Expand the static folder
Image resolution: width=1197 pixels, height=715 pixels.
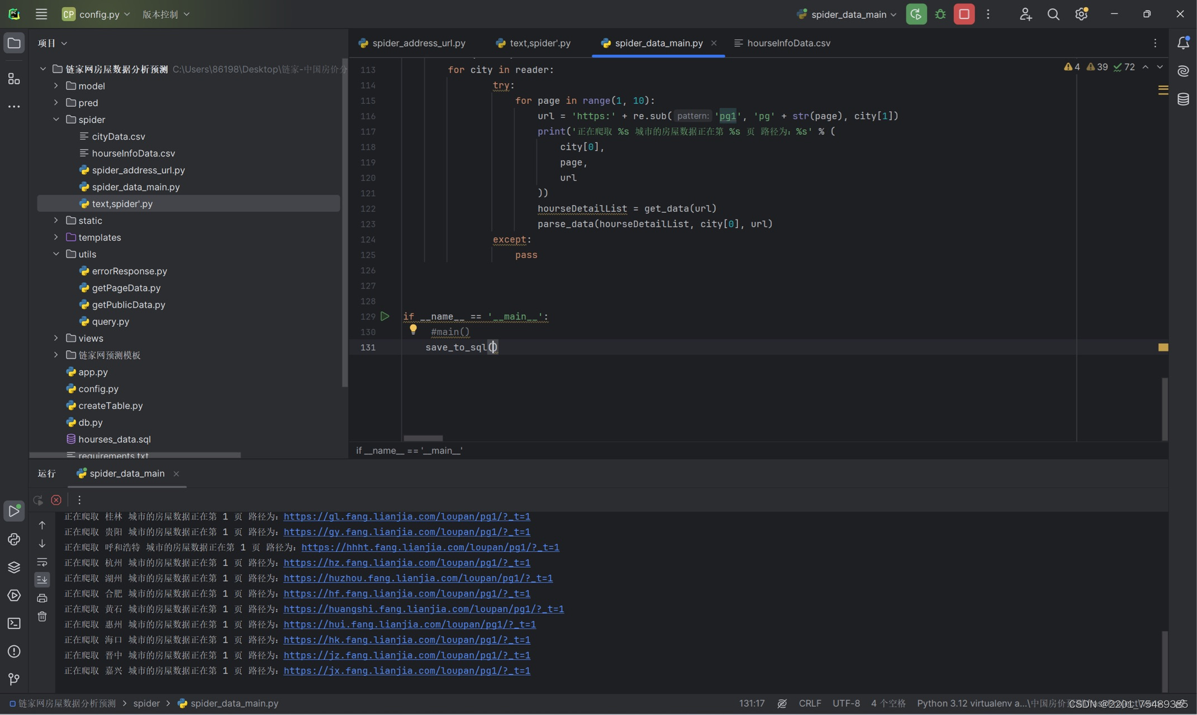click(x=56, y=221)
